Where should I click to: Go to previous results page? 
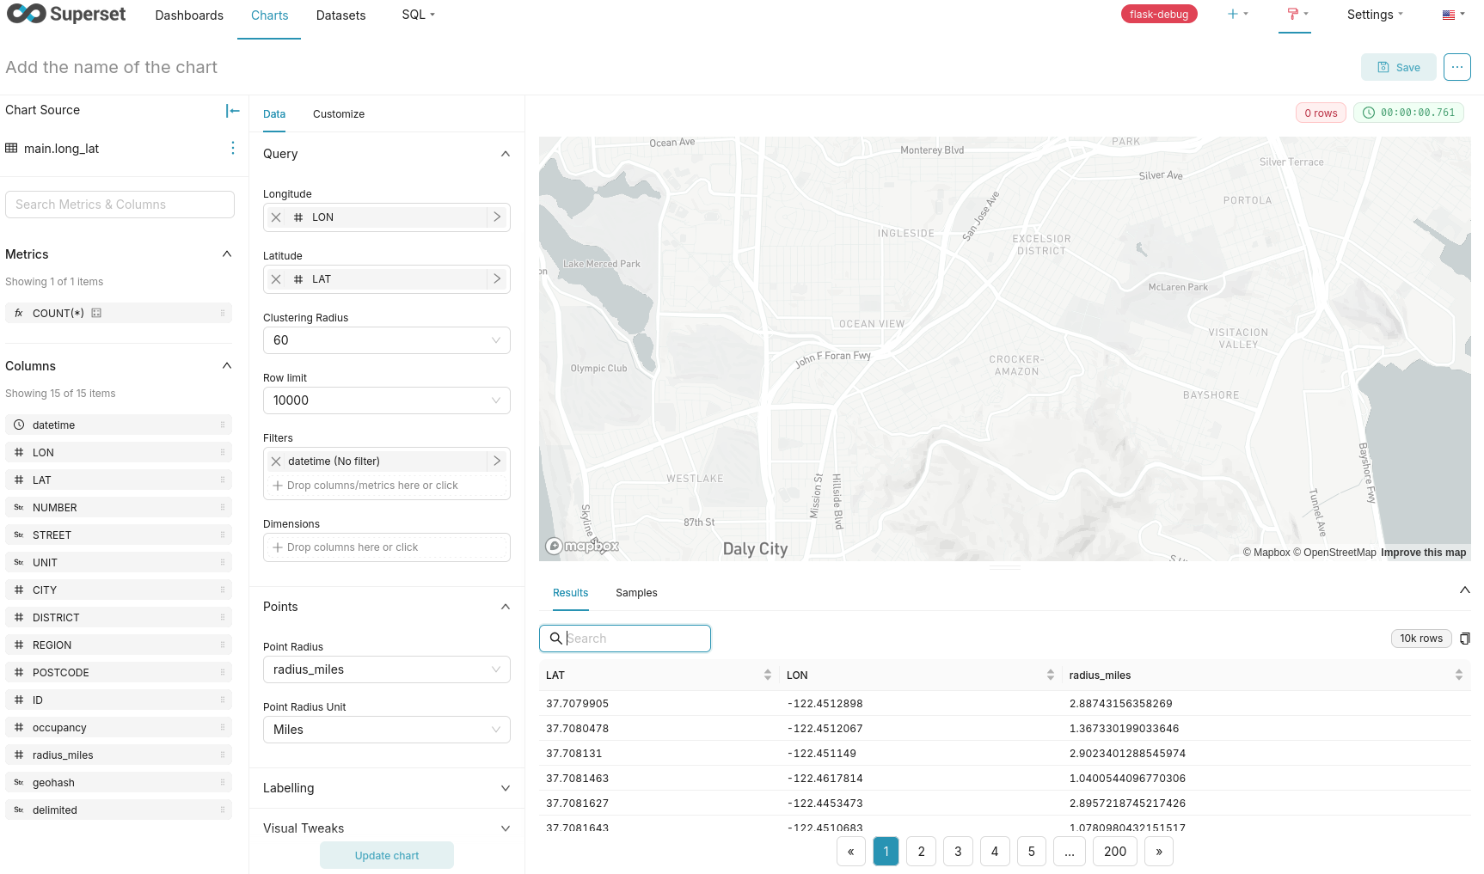(x=850, y=852)
